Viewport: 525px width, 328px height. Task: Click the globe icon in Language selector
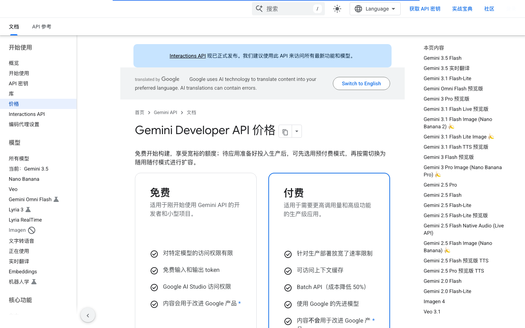[358, 9]
